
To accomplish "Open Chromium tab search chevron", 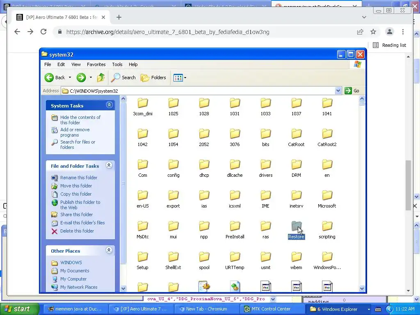I will pos(364,17).
